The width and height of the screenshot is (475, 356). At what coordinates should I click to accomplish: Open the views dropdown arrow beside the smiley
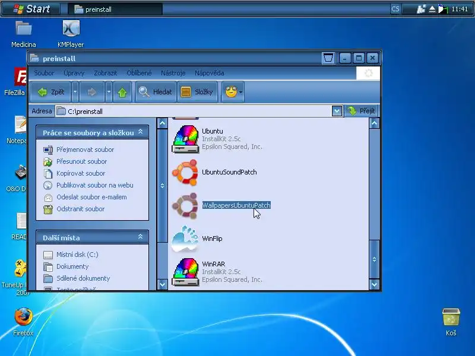point(241,92)
